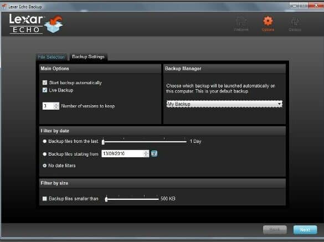
Task: Switch to the File Selection tab
Action: 52,57
